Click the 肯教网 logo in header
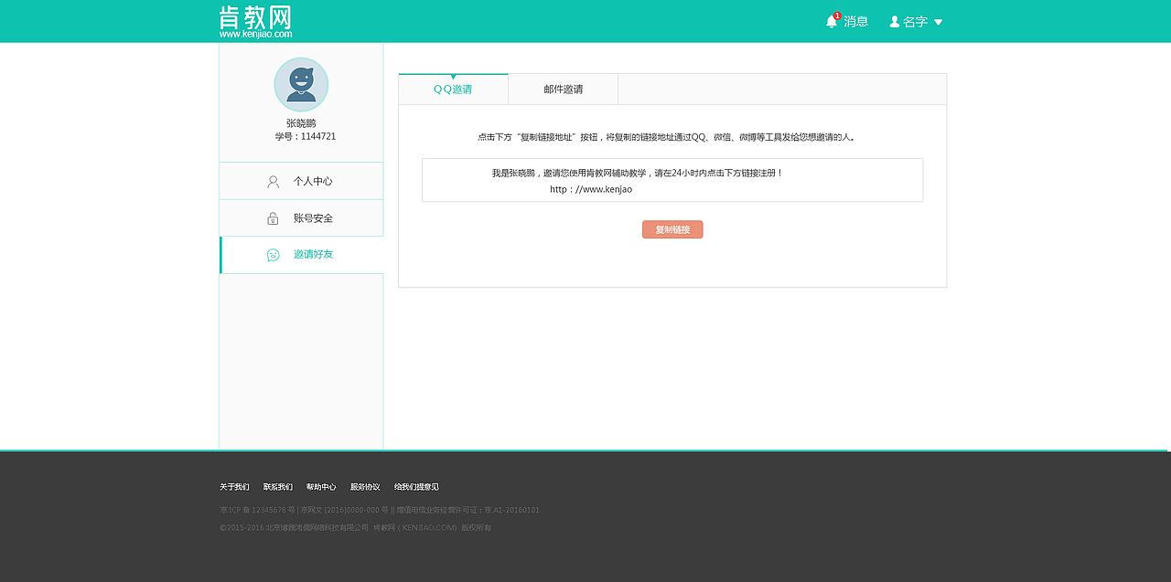 pos(255,21)
